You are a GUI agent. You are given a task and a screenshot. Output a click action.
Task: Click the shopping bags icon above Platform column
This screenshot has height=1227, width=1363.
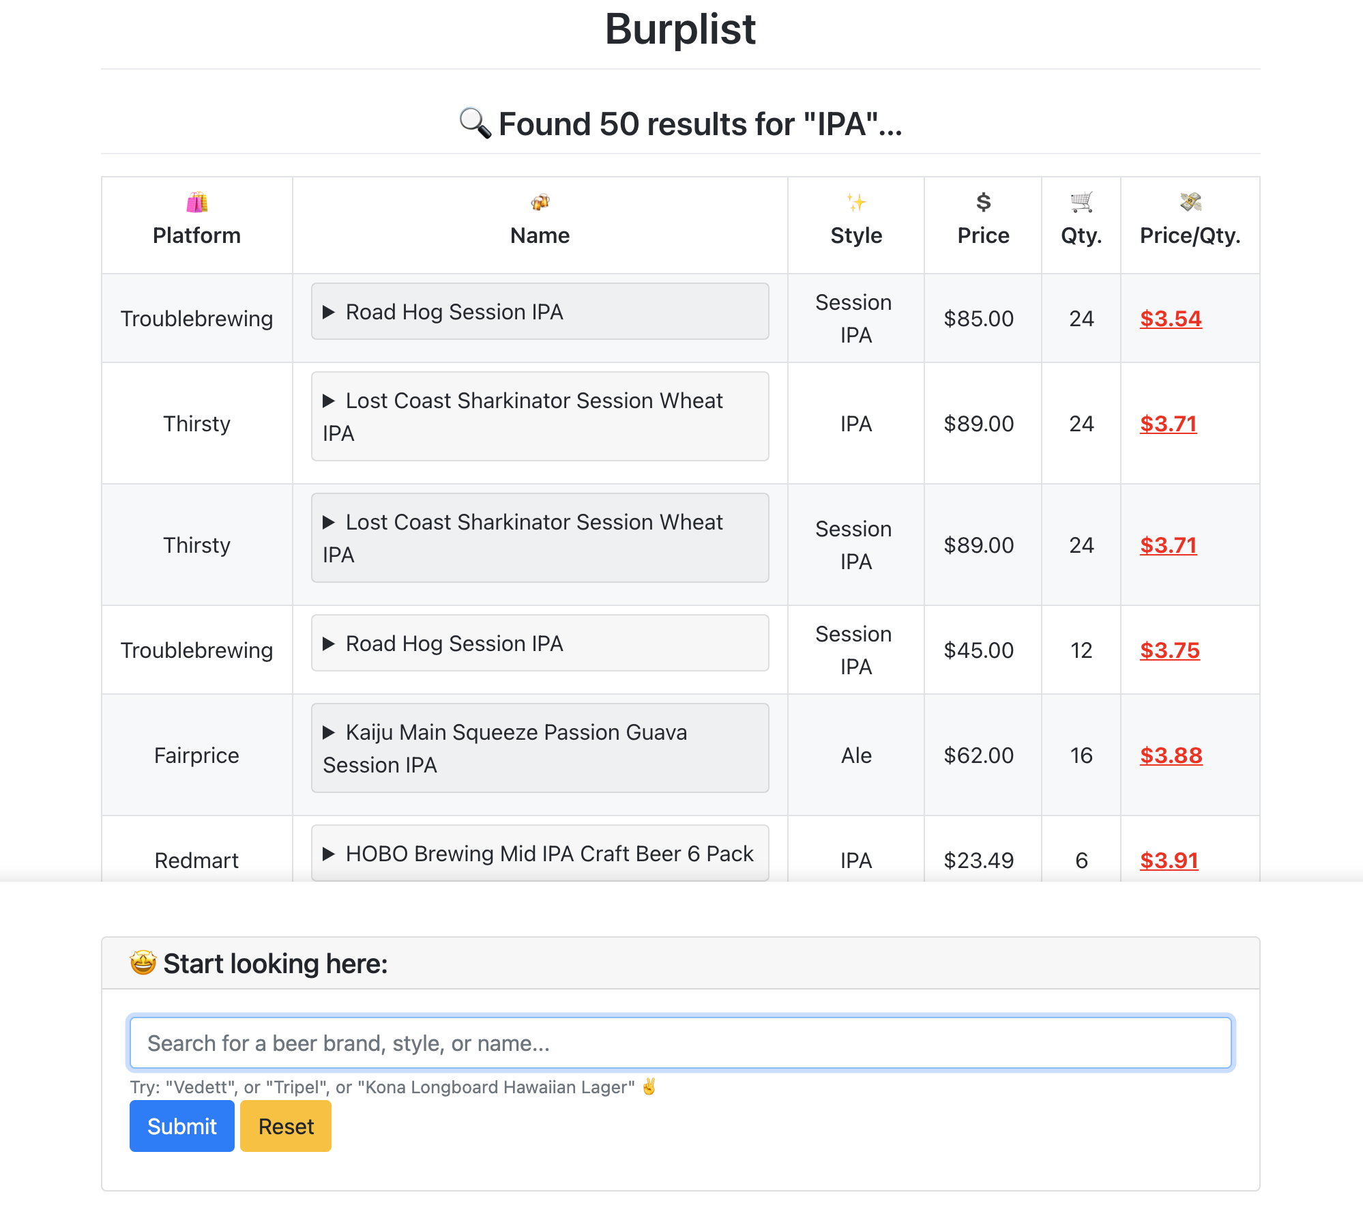tap(196, 202)
